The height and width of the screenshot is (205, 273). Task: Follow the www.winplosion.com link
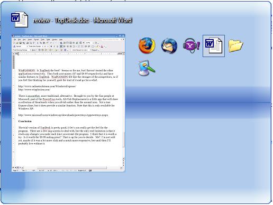[34, 89]
